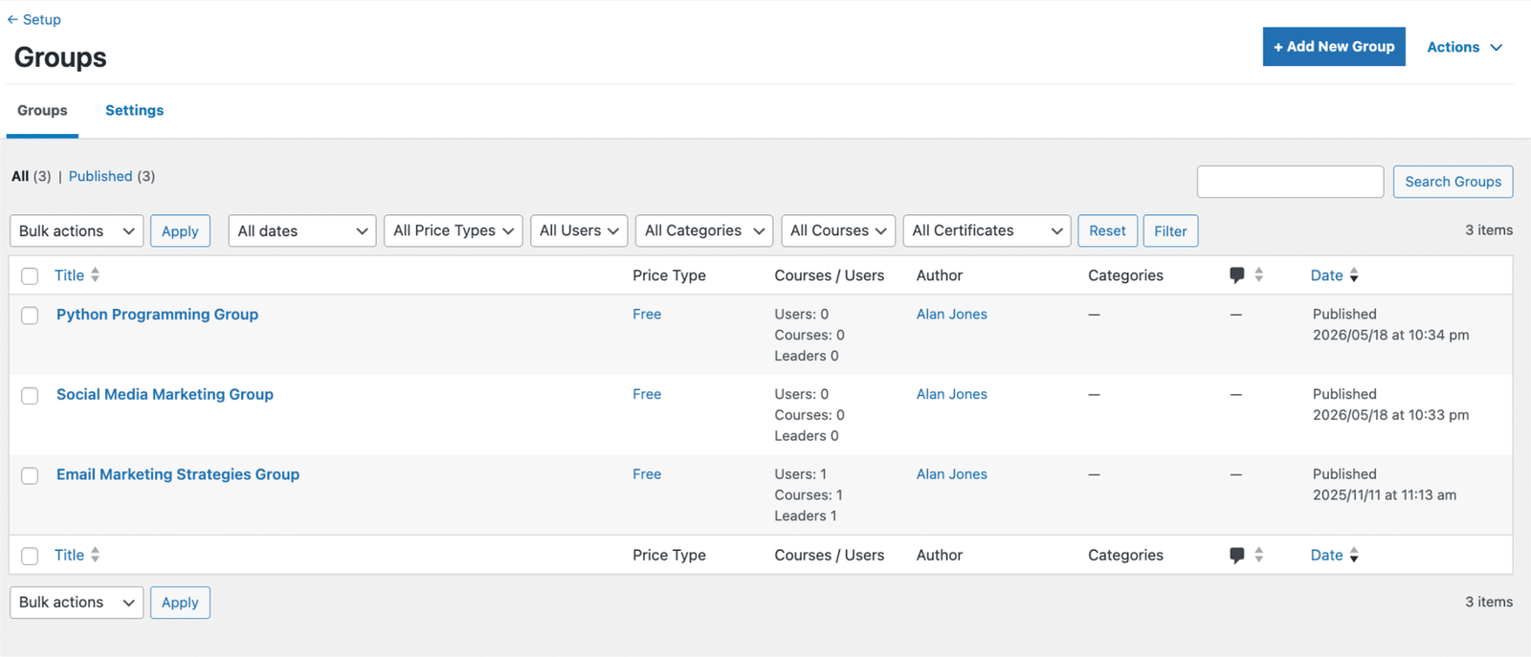
Task: Click the top Apply button
Action: point(180,231)
